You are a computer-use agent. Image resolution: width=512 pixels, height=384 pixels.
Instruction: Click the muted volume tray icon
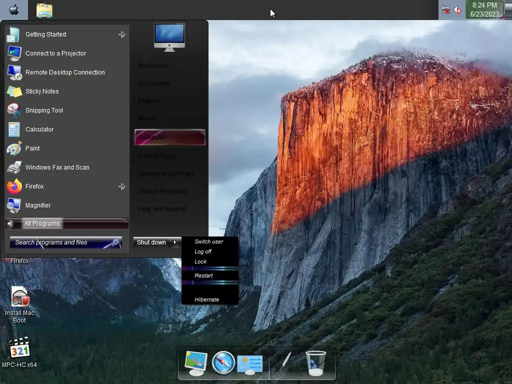click(458, 10)
